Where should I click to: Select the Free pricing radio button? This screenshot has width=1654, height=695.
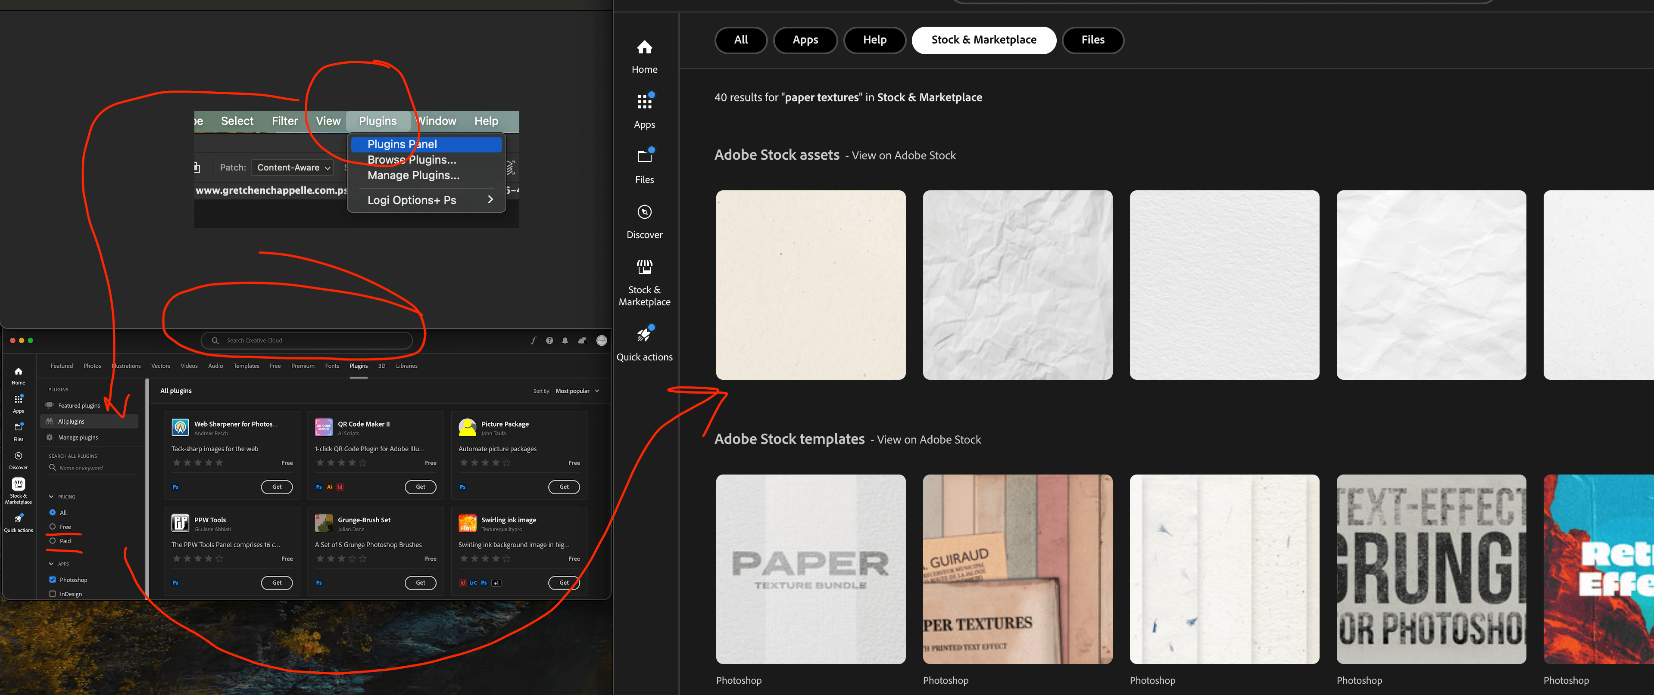53,526
